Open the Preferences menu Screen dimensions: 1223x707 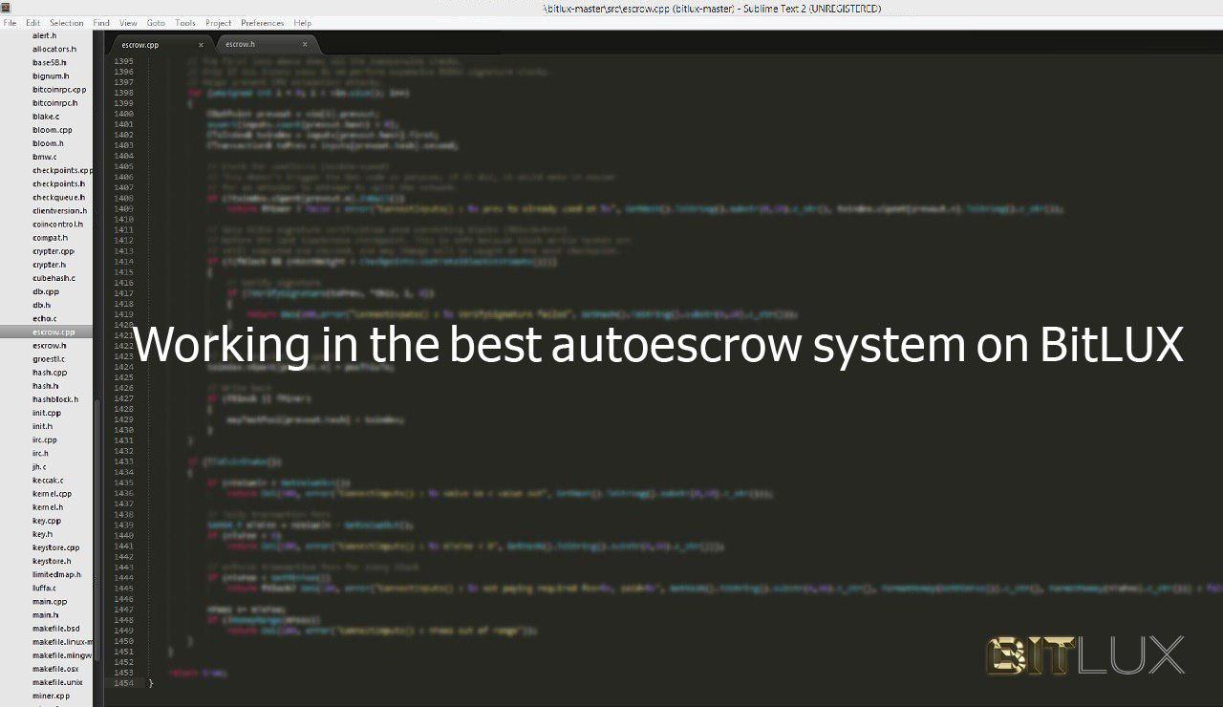(x=263, y=23)
